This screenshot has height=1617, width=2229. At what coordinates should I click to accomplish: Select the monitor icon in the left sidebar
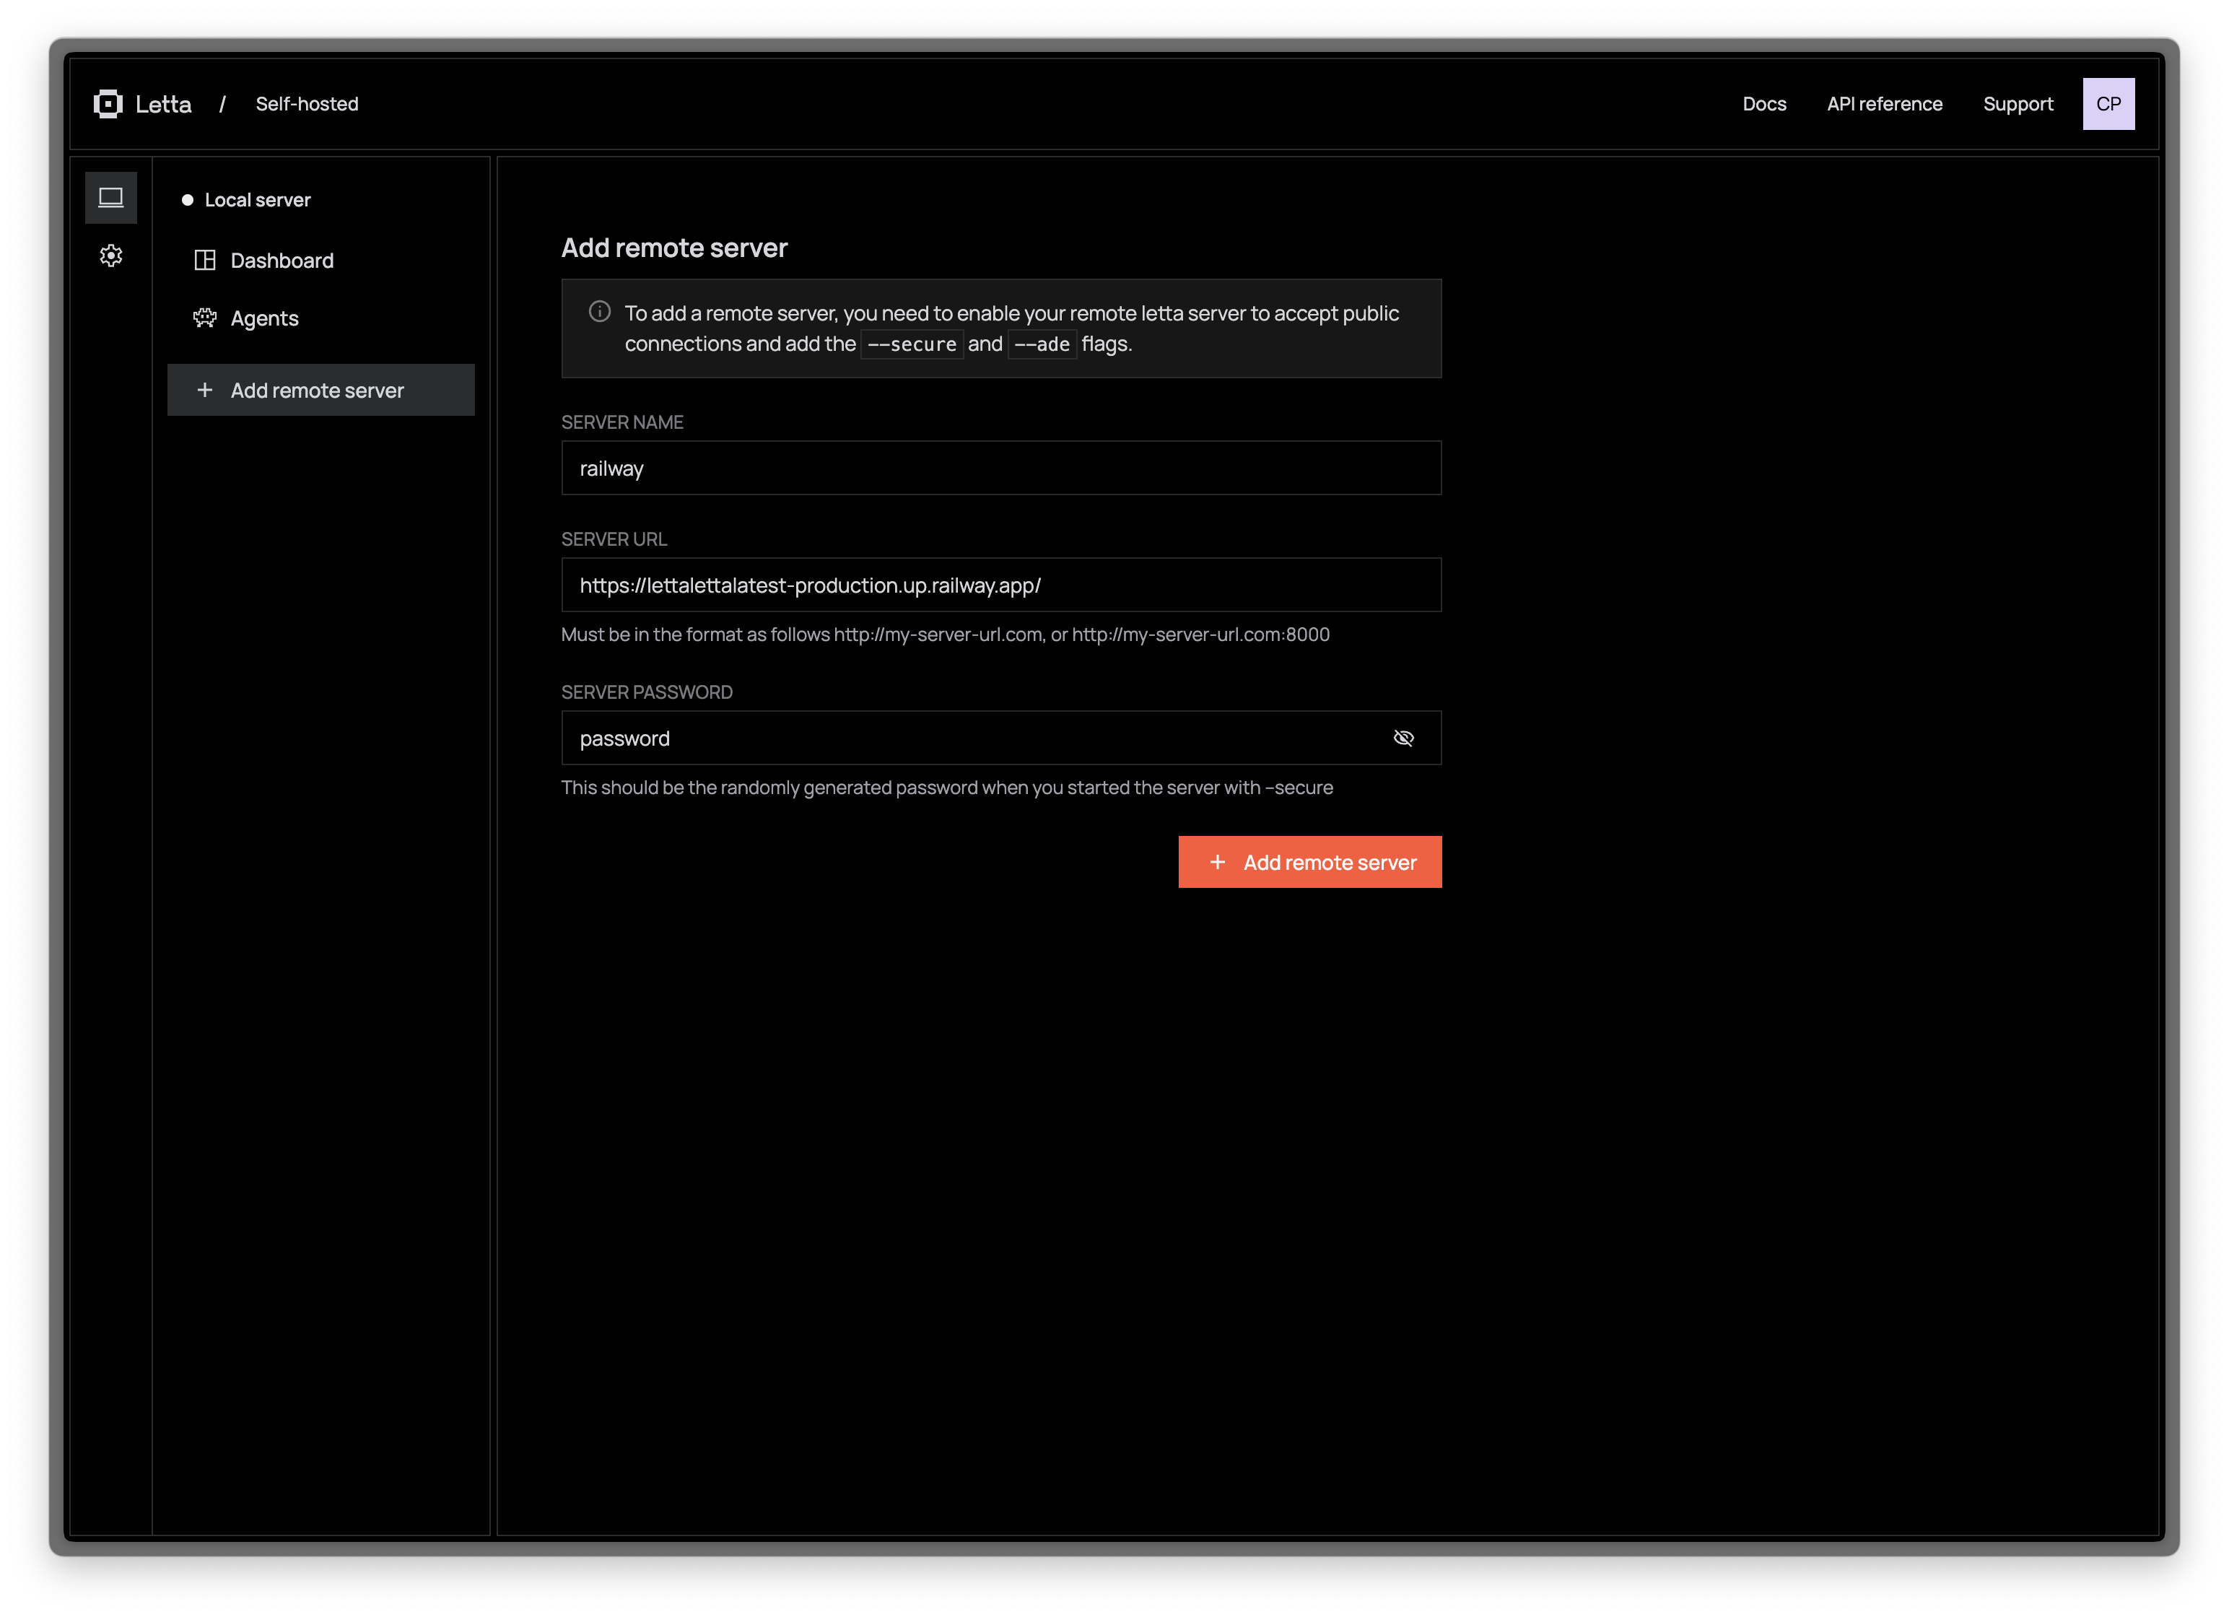[111, 196]
